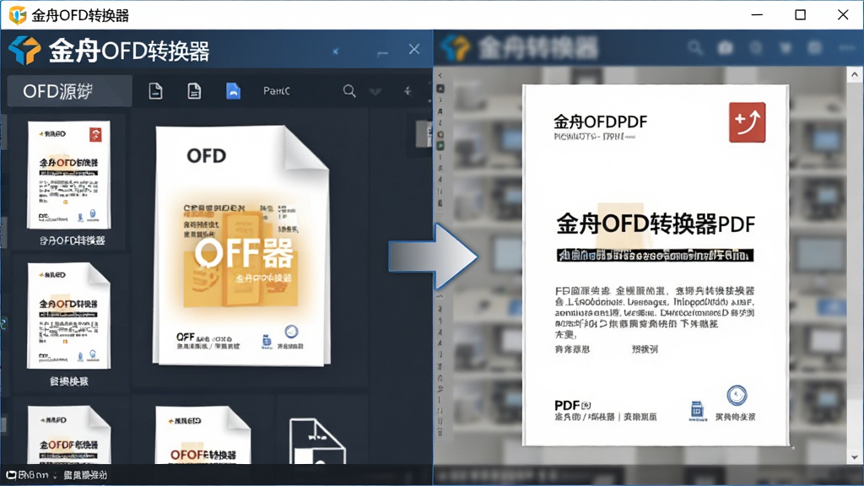This screenshot has height=486, width=864.
Task: Click the blank document icon in toolbar
Action: (x=155, y=91)
